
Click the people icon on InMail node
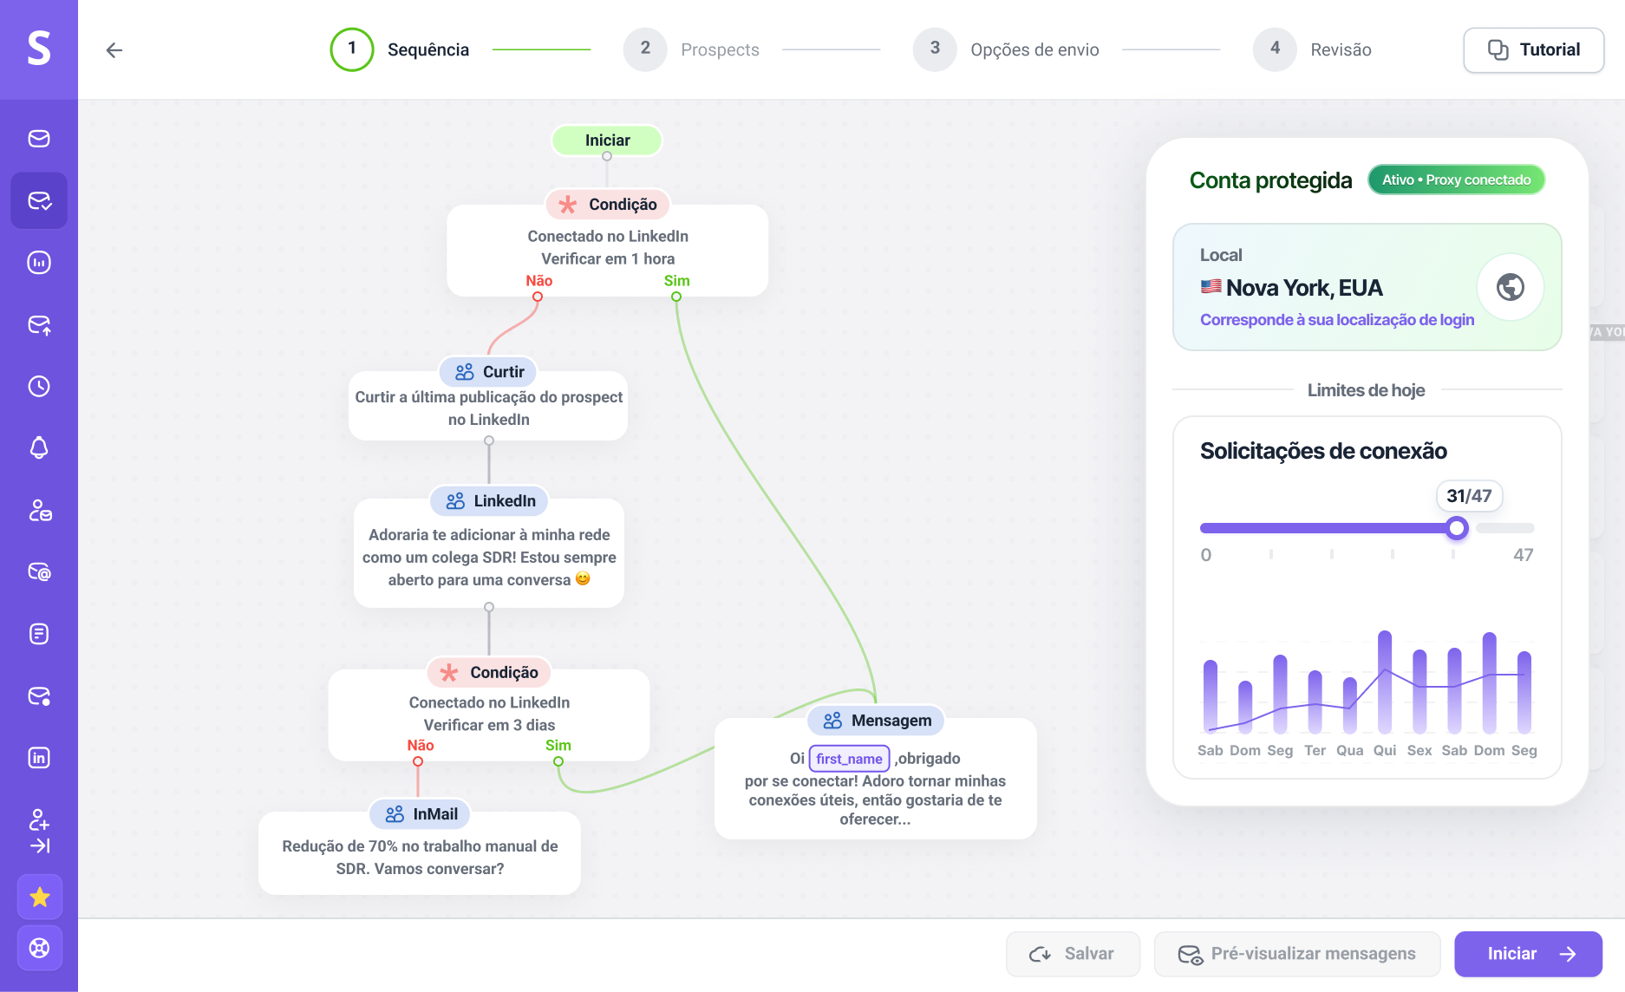pos(395,814)
